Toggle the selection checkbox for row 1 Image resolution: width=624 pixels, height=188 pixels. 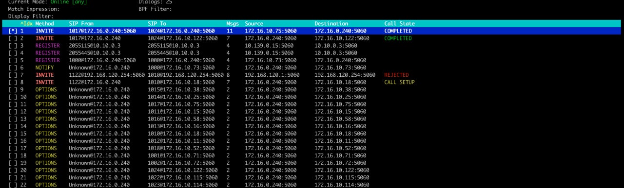coord(13,31)
